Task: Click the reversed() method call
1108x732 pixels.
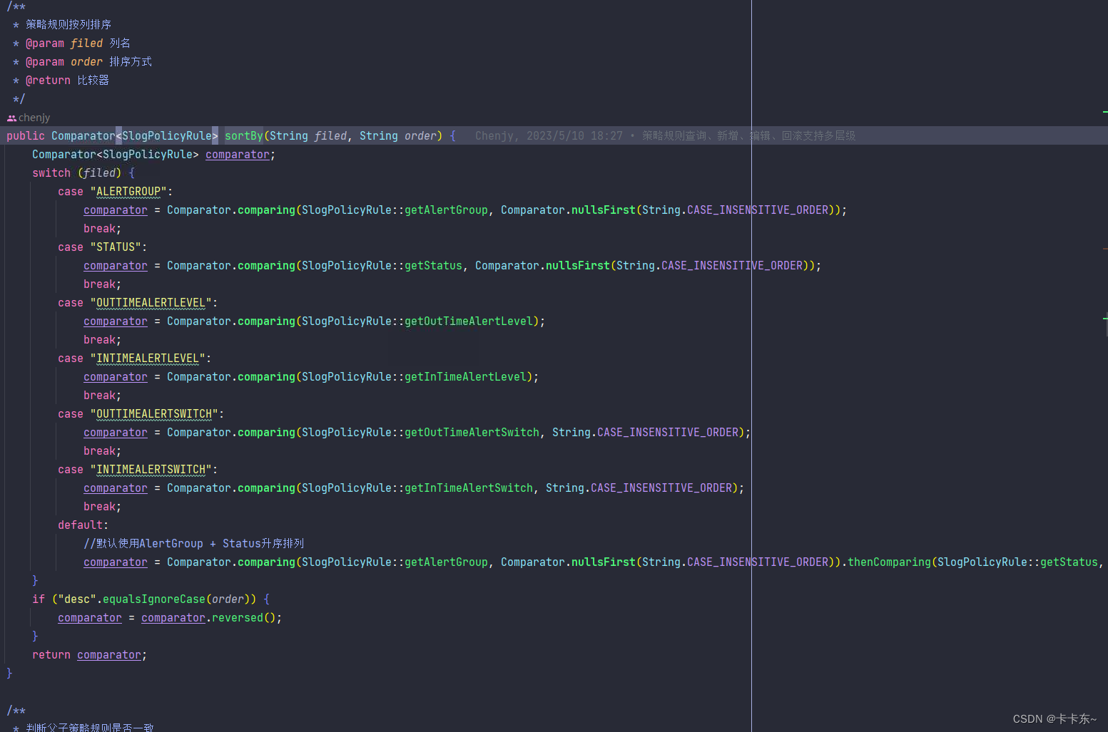Action: point(243,617)
